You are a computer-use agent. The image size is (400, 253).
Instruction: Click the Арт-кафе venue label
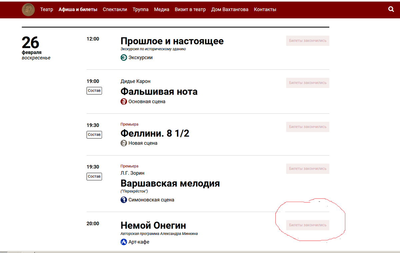point(139,242)
